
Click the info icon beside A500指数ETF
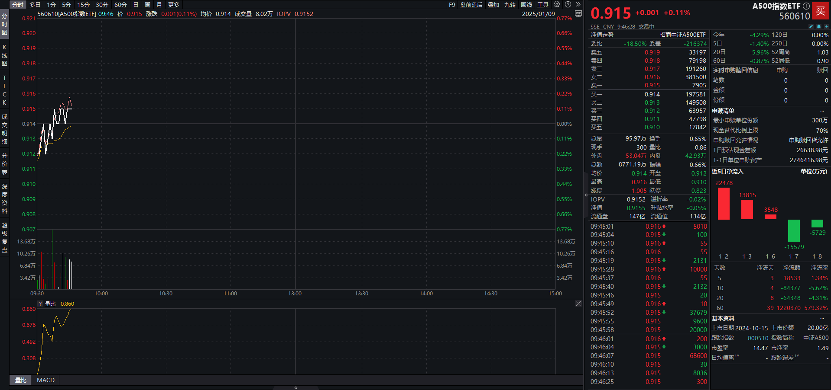tap(806, 6)
